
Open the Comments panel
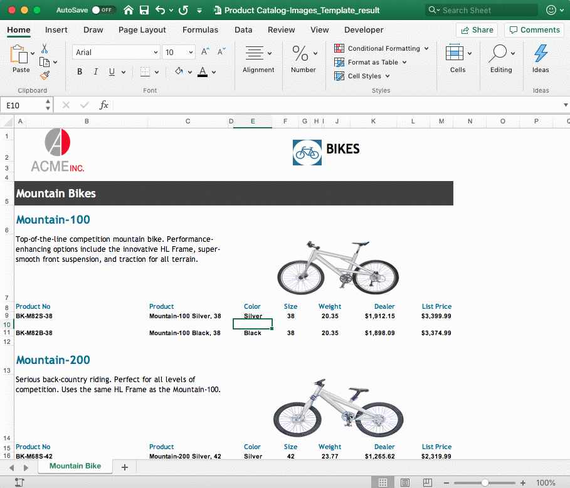pyautogui.click(x=534, y=29)
